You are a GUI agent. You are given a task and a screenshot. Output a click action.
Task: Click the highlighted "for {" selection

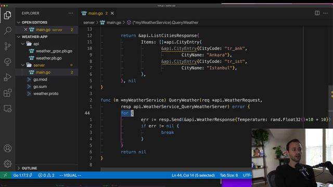click(x=127, y=113)
